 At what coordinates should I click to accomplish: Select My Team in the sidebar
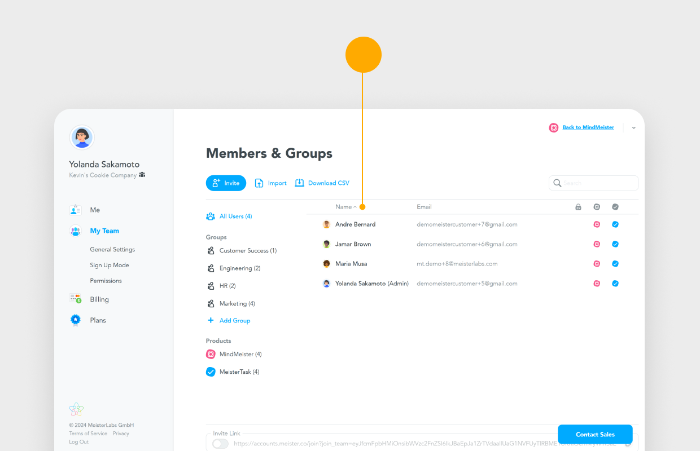point(104,231)
